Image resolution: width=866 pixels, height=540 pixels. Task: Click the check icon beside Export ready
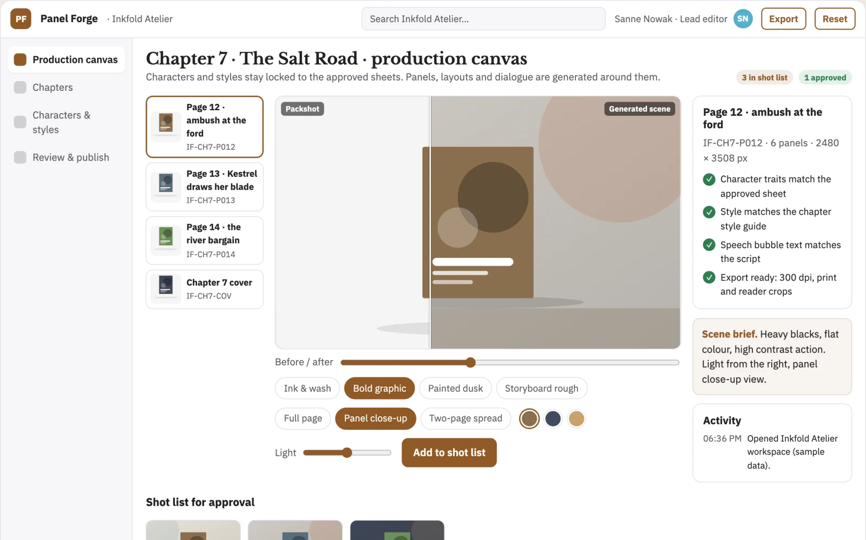click(x=709, y=277)
